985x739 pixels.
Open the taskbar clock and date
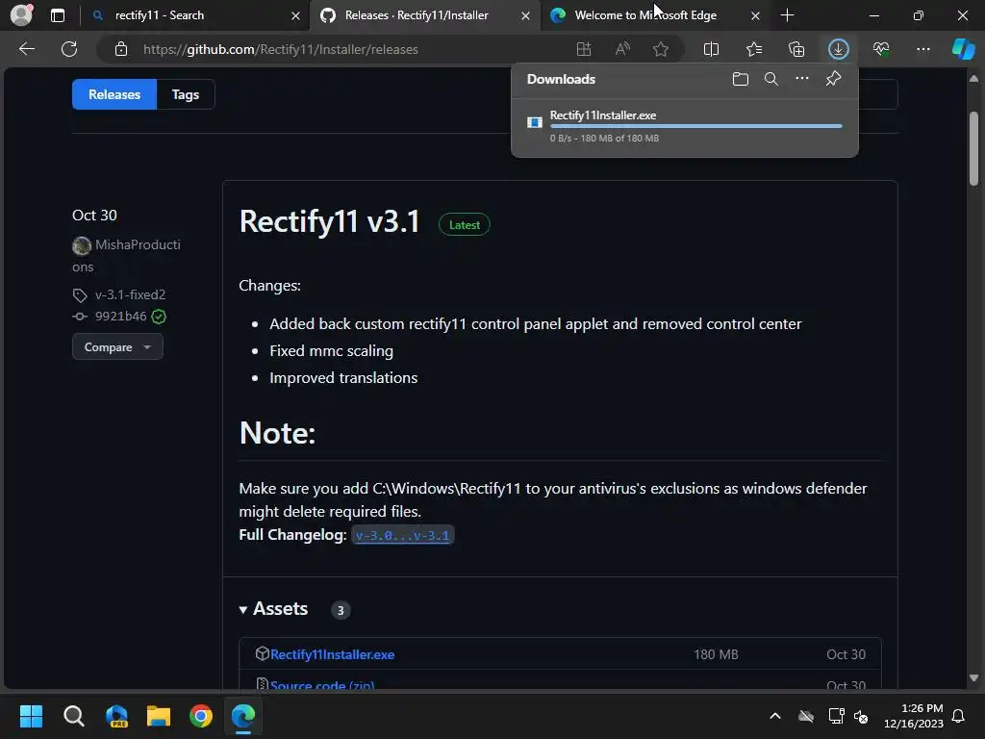(x=914, y=716)
